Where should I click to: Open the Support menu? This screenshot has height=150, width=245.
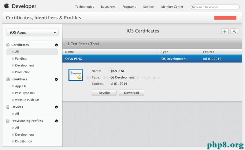coord(149,7)
